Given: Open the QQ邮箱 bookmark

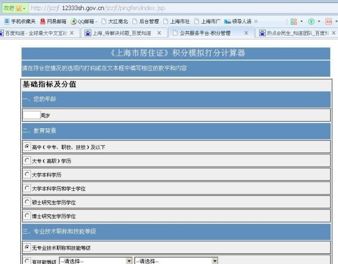Looking at the screenshot, I should tap(83, 21).
